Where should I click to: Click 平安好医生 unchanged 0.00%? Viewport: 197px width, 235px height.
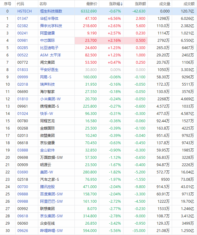pos(116,70)
